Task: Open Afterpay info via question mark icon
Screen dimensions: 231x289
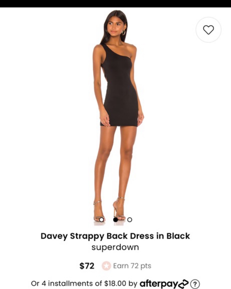Action: coord(195,283)
